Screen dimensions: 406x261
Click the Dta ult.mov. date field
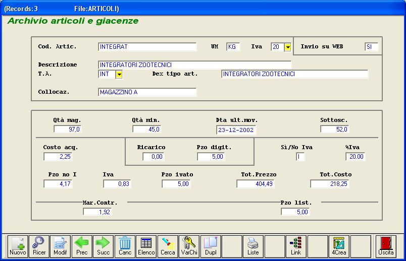coord(236,130)
